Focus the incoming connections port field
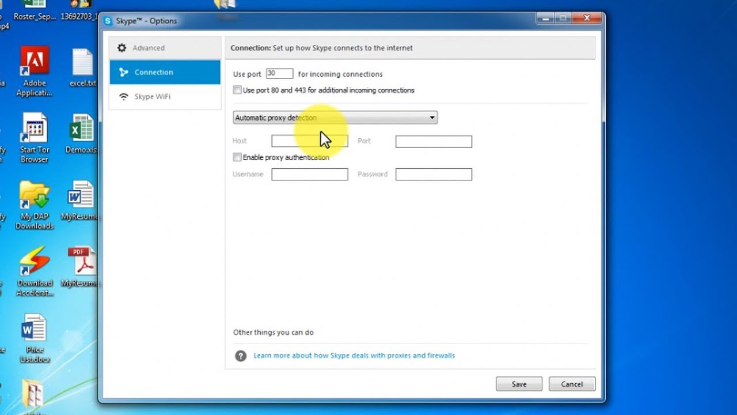 pyautogui.click(x=280, y=74)
